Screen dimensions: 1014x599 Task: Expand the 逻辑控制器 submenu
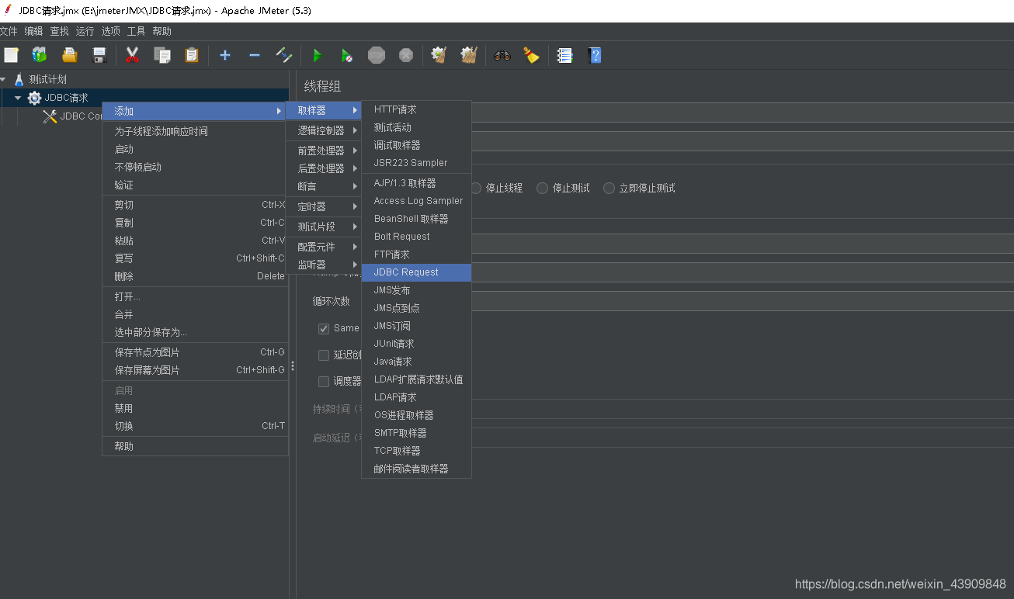(325, 130)
